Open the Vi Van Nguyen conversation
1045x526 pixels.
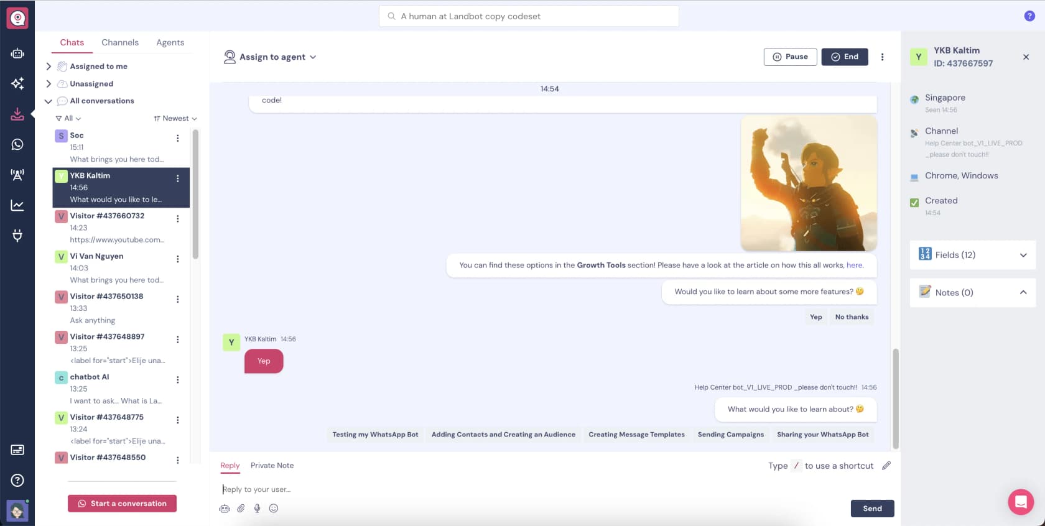click(121, 268)
